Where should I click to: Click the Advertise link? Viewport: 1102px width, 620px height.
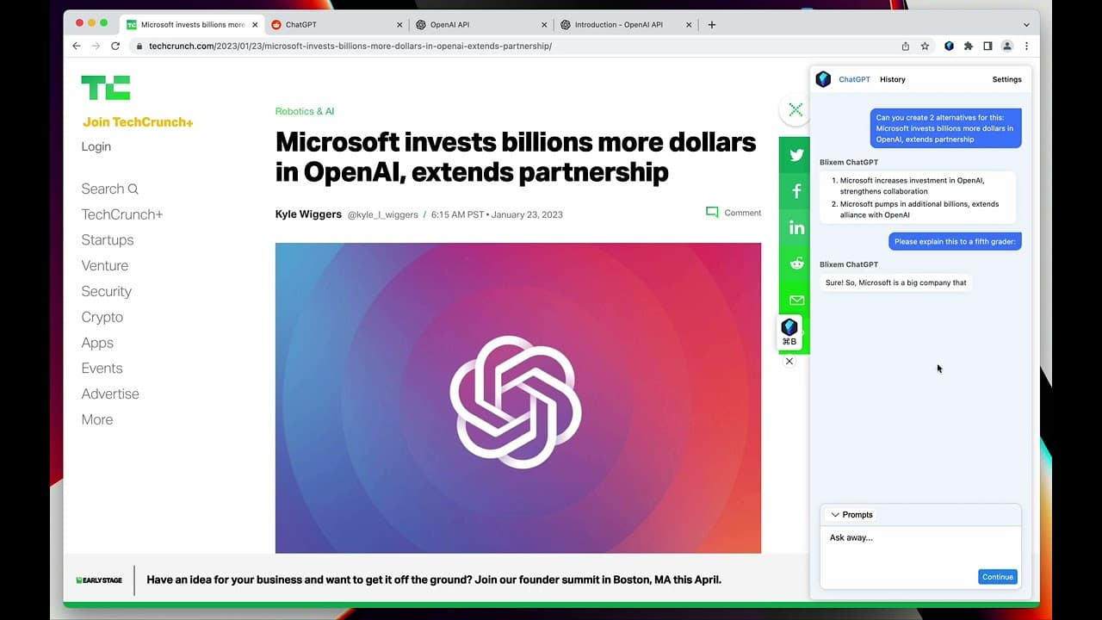pyautogui.click(x=110, y=394)
